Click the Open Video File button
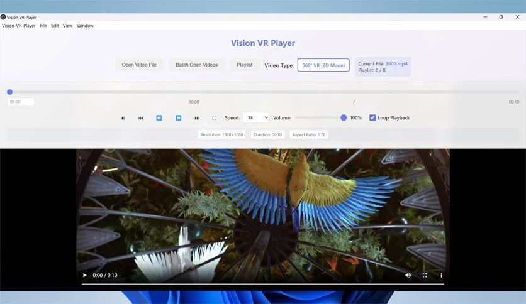 tap(139, 65)
